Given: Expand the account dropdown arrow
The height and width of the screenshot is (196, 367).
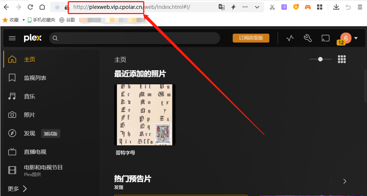Looking at the screenshot, I should pos(356,38).
